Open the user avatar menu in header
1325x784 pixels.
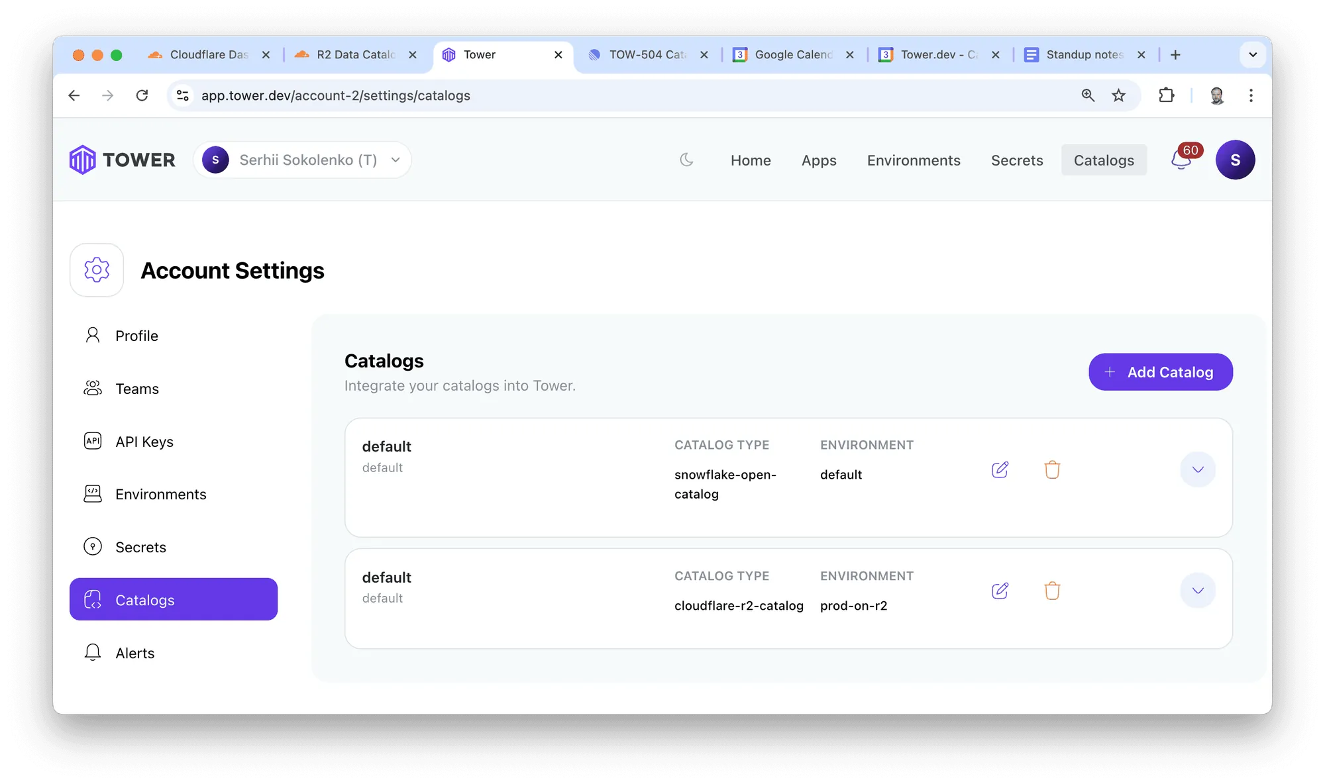(1235, 160)
